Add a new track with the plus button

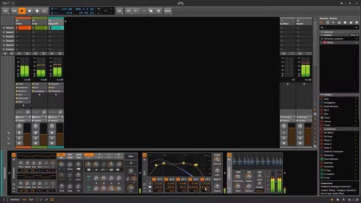(x=65, y=21)
